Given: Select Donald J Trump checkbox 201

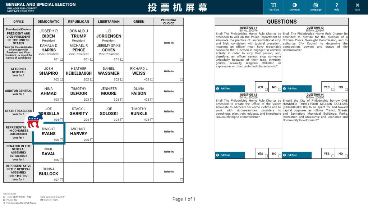Looking at the screenshot, I should coord(92,59).
